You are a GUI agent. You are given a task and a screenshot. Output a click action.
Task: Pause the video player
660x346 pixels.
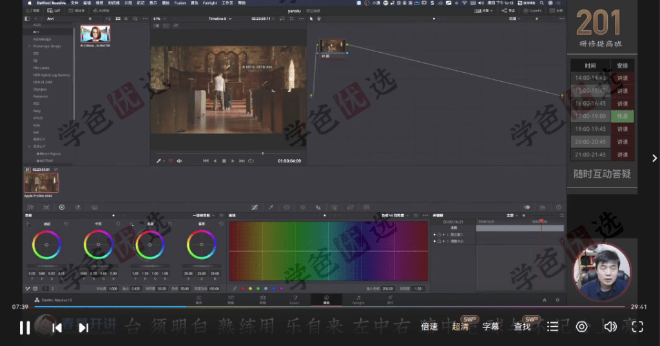[x=25, y=327]
